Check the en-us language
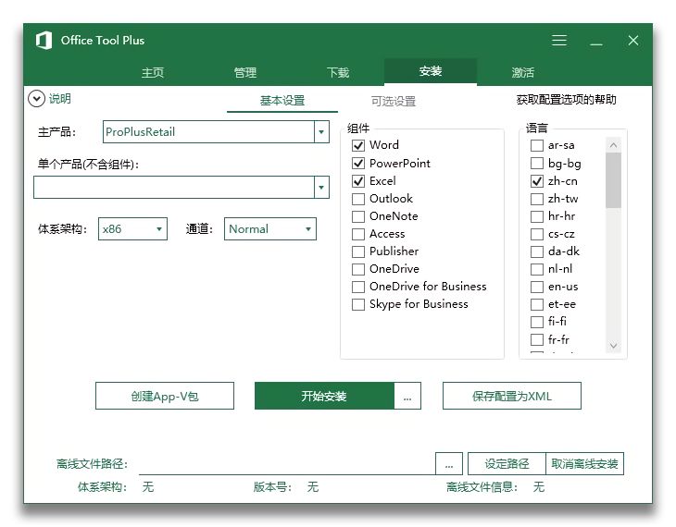Image resolution: width=676 pixels, height=527 pixels. coord(537,287)
